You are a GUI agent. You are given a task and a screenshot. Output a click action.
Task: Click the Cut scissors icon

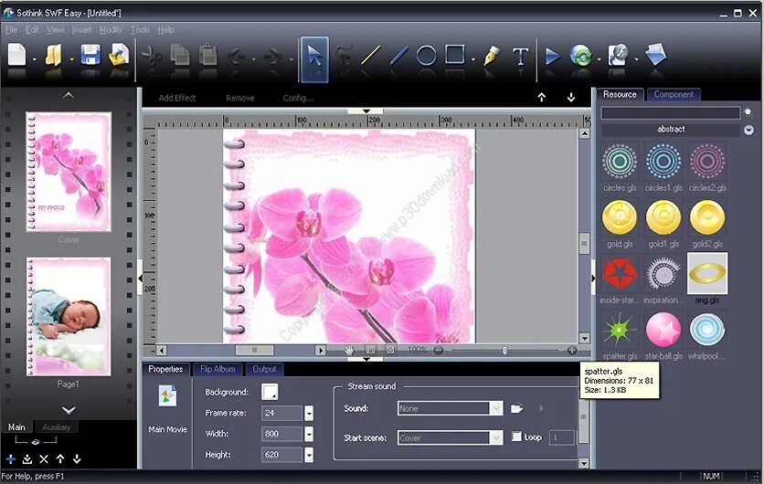tap(151, 56)
